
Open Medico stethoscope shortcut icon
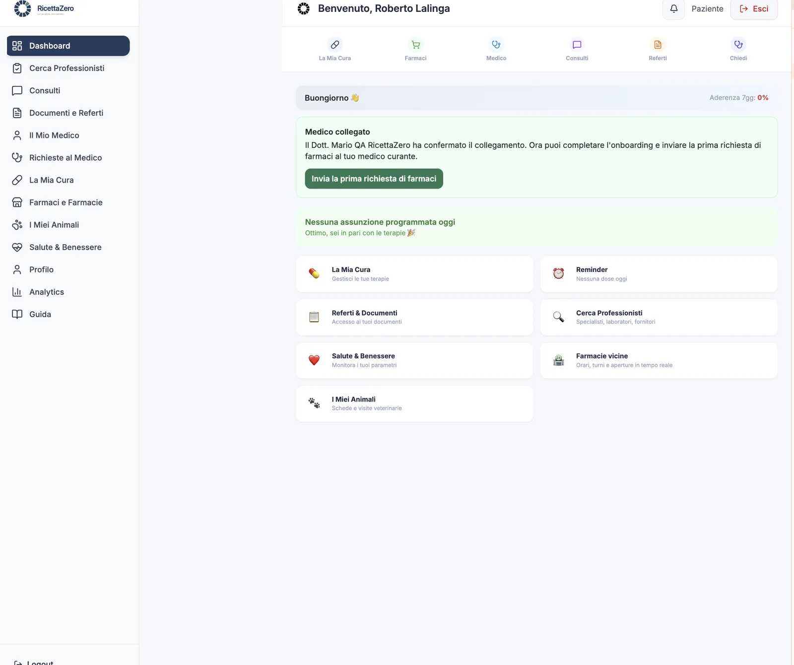[496, 45]
